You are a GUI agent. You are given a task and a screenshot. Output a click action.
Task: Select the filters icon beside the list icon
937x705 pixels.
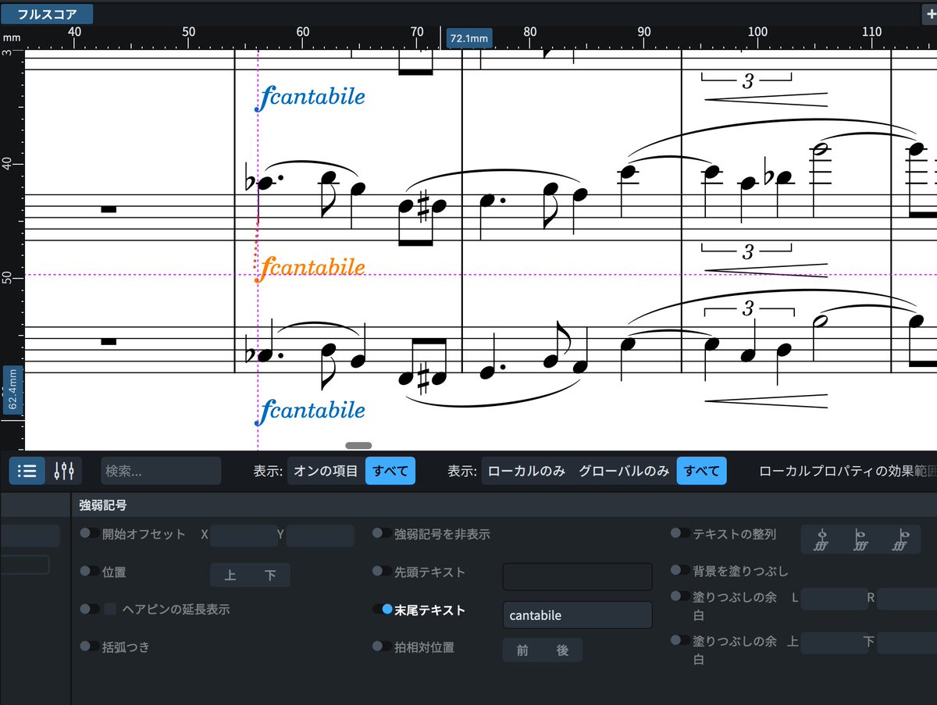tap(65, 470)
